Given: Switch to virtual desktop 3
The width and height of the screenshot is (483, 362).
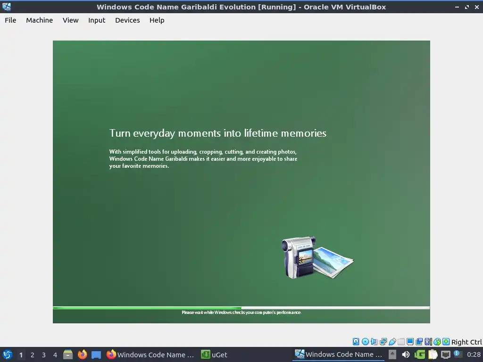Looking at the screenshot, I should (x=44, y=355).
